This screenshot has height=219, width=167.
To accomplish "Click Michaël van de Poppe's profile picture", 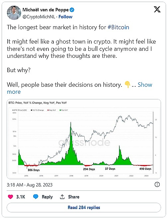I will (14, 13).
